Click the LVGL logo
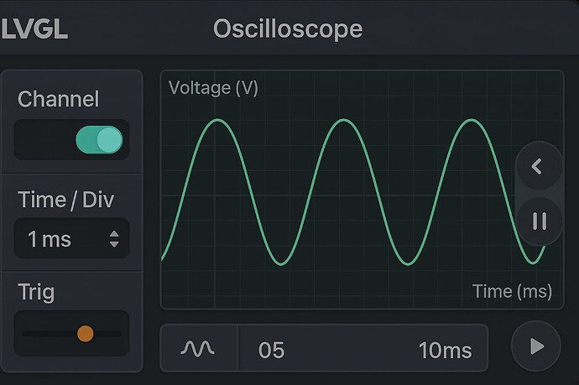579x385 pixels. point(34,29)
